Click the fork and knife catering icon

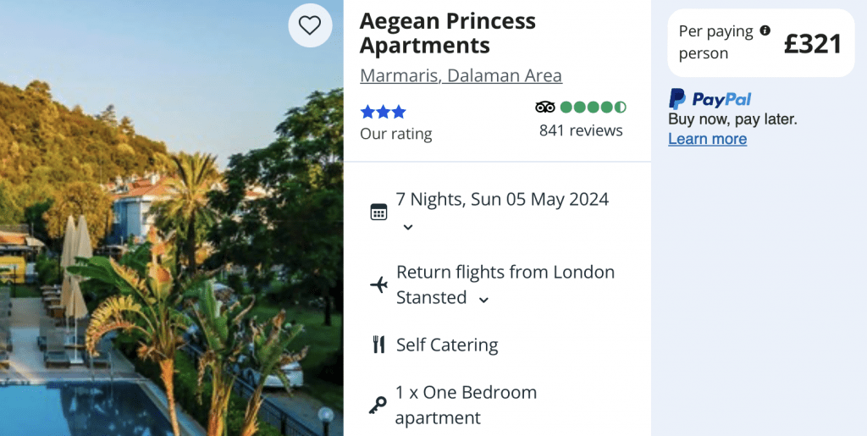pyautogui.click(x=378, y=345)
